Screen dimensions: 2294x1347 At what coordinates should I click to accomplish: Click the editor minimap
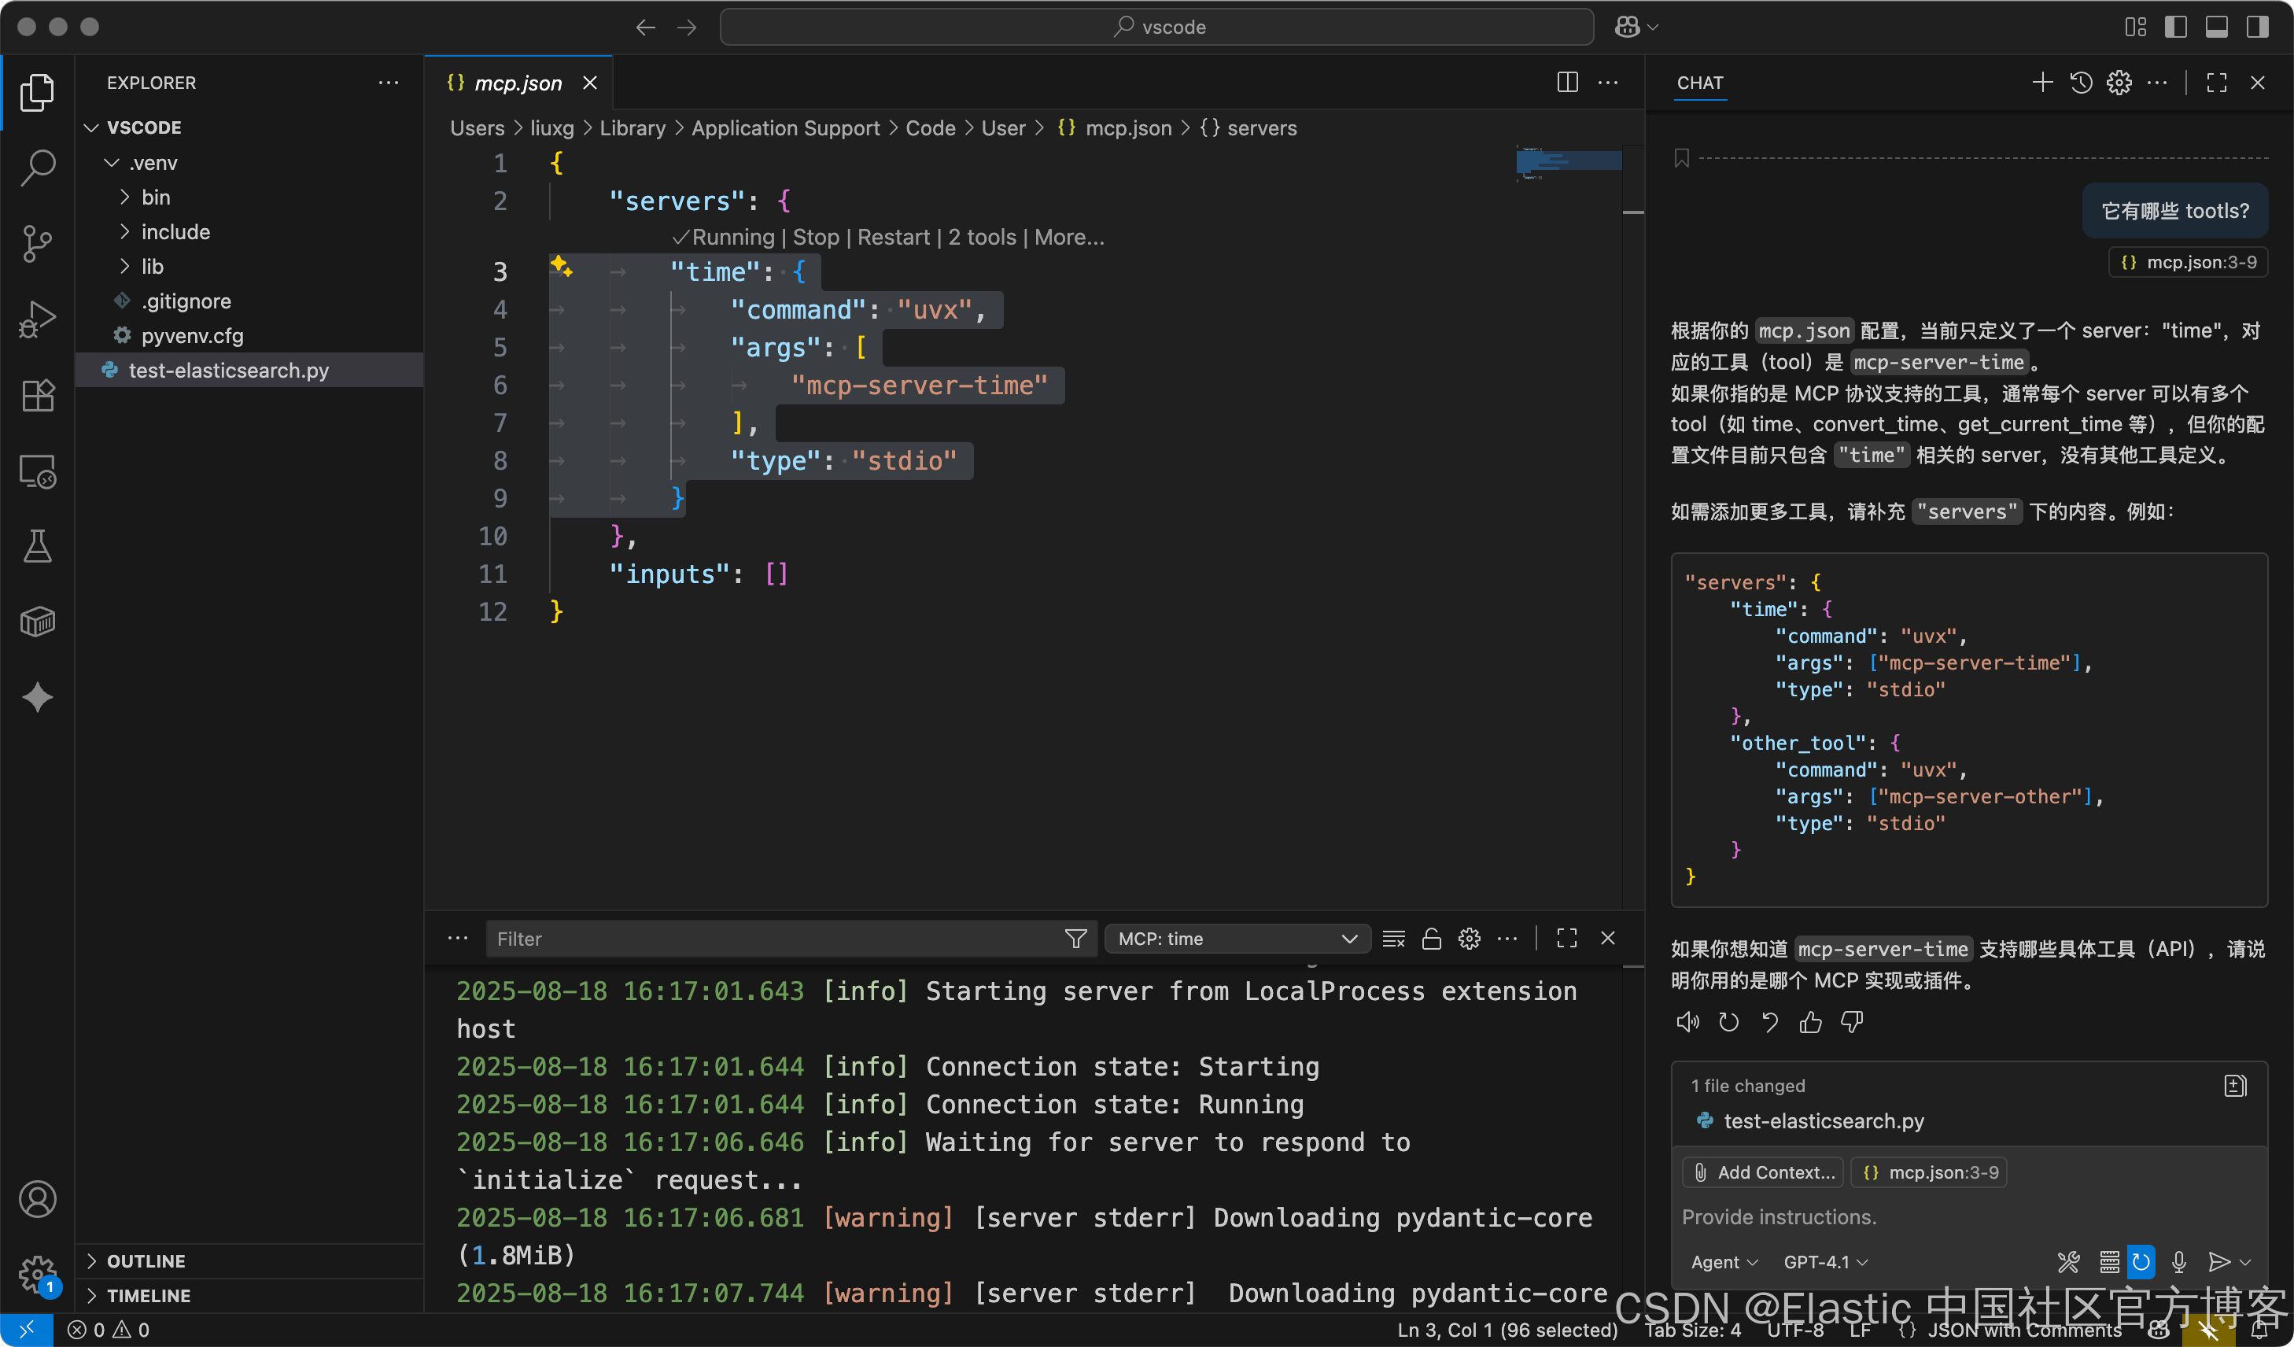click(x=1569, y=163)
